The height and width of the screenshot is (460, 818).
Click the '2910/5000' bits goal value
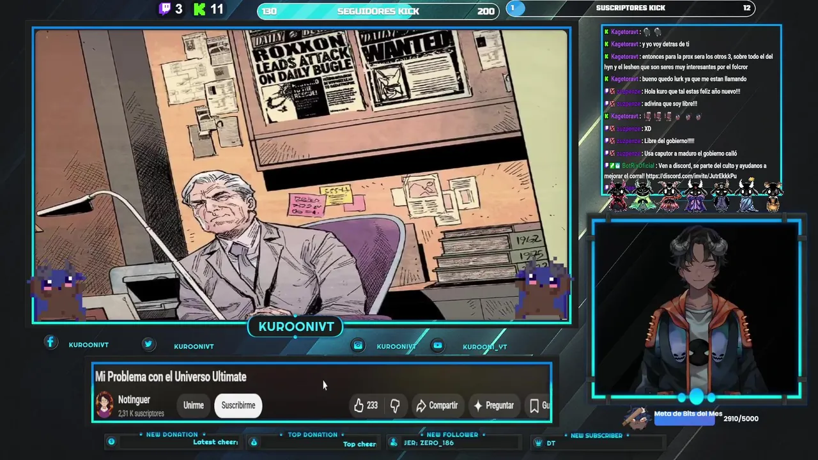click(741, 418)
